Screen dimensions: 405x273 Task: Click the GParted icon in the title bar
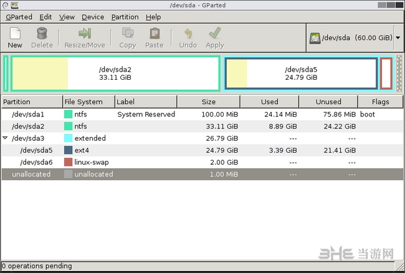coord(15,5)
